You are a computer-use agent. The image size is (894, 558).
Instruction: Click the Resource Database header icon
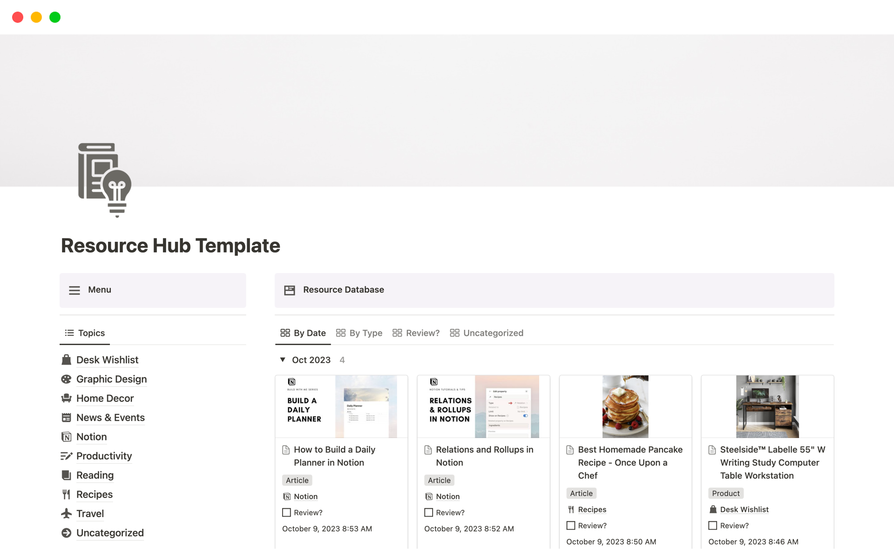[290, 290]
